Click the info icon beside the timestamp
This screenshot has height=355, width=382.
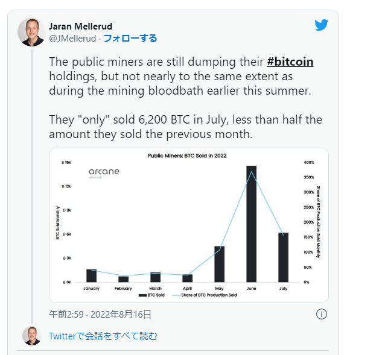[x=322, y=314]
